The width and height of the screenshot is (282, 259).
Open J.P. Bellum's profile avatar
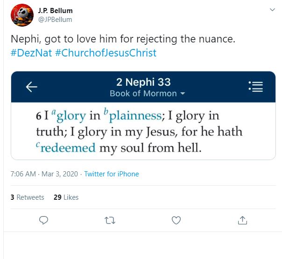(22, 14)
